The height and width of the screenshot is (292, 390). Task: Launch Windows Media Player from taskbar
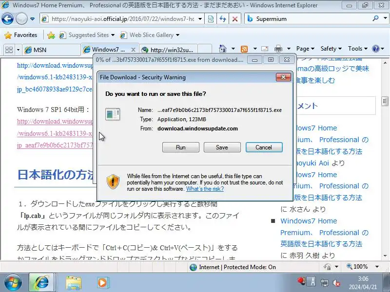pyautogui.click(x=102, y=283)
